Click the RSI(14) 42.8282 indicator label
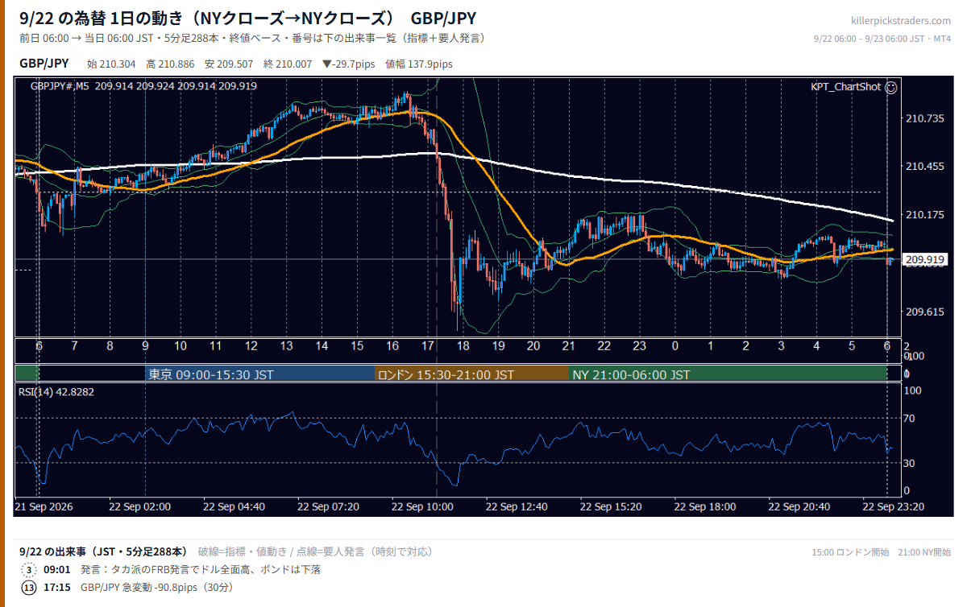The width and height of the screenshot is (967, 607). pyautogui.click(x=56, y=392)
